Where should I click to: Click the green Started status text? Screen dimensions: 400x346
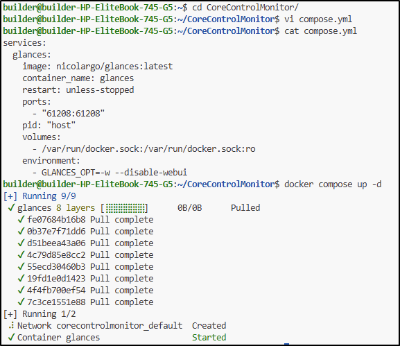pos(209,337)
